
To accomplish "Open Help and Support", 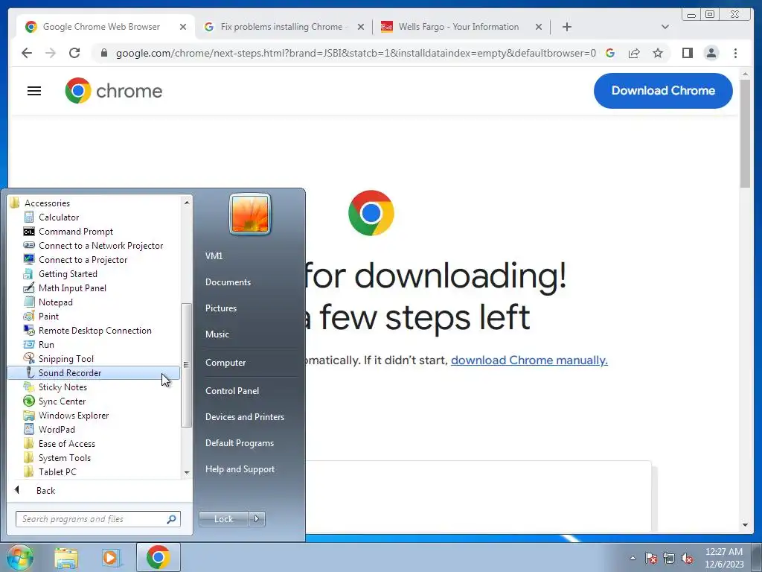I will (x=240, y=469).
